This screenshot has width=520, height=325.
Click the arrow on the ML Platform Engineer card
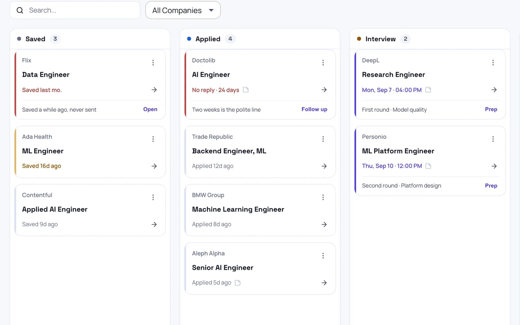[494, 166]
